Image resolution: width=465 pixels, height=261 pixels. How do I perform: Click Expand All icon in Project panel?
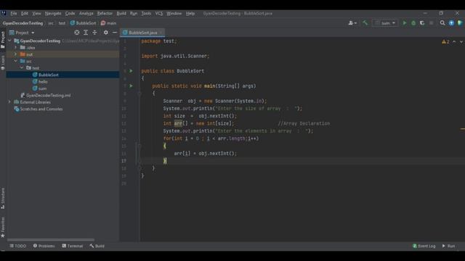pos(86,33)
